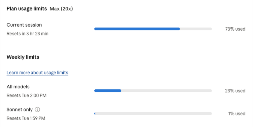Image resolution: width=253 pixels, height=127 pixels.
Task: Click the 23% used text
Action: point(235,91)
